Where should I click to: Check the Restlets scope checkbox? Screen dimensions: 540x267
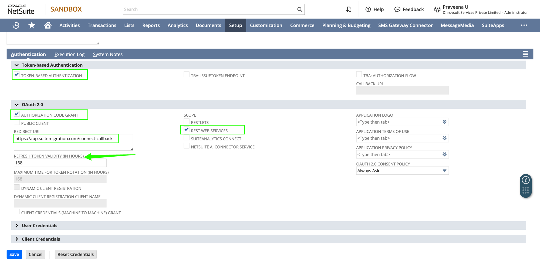187,121
